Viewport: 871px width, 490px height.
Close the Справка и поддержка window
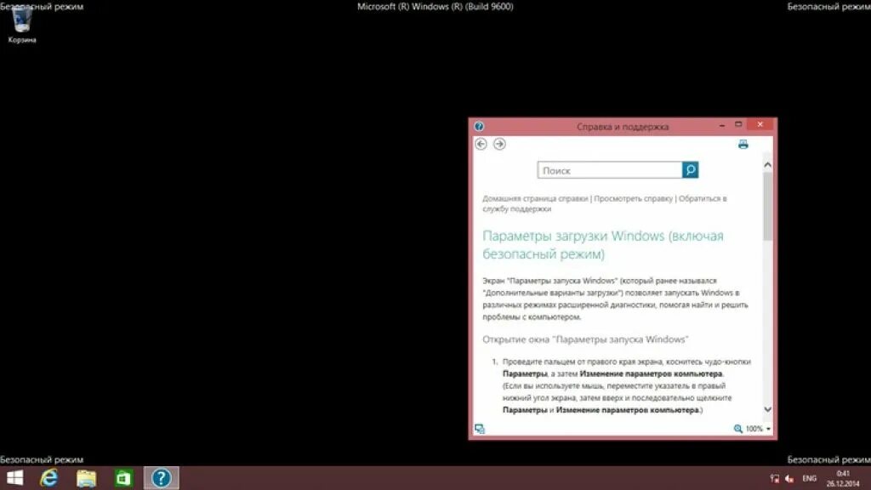(760, 124)
